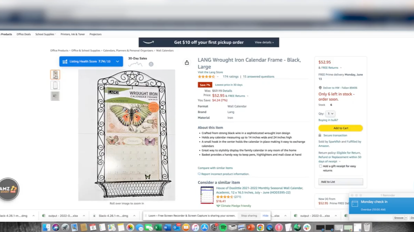Snooze the Monday check in reminder

coord(399,218)
